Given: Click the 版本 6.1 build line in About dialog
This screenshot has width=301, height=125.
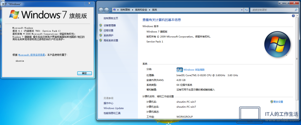Looking at the screenshot, I should click(x=36, y=30).
